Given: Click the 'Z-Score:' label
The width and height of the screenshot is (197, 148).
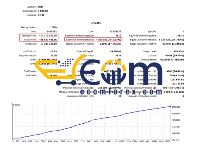Looking at the screenshot, I should pos(152,56).
